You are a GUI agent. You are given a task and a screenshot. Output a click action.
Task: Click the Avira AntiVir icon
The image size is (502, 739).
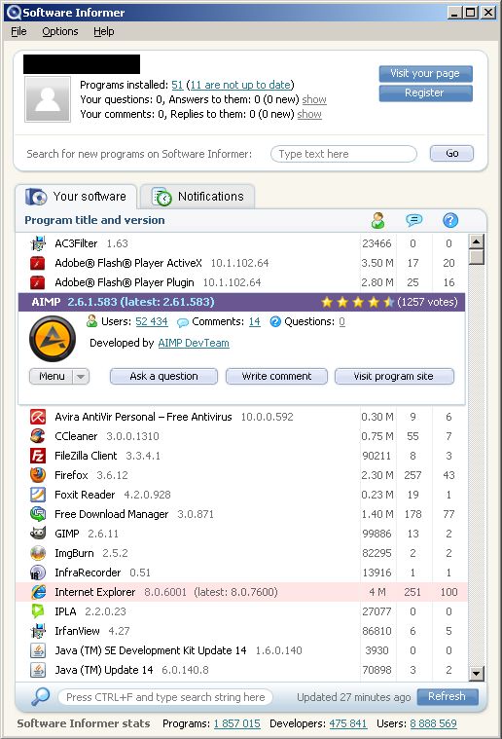38,417
